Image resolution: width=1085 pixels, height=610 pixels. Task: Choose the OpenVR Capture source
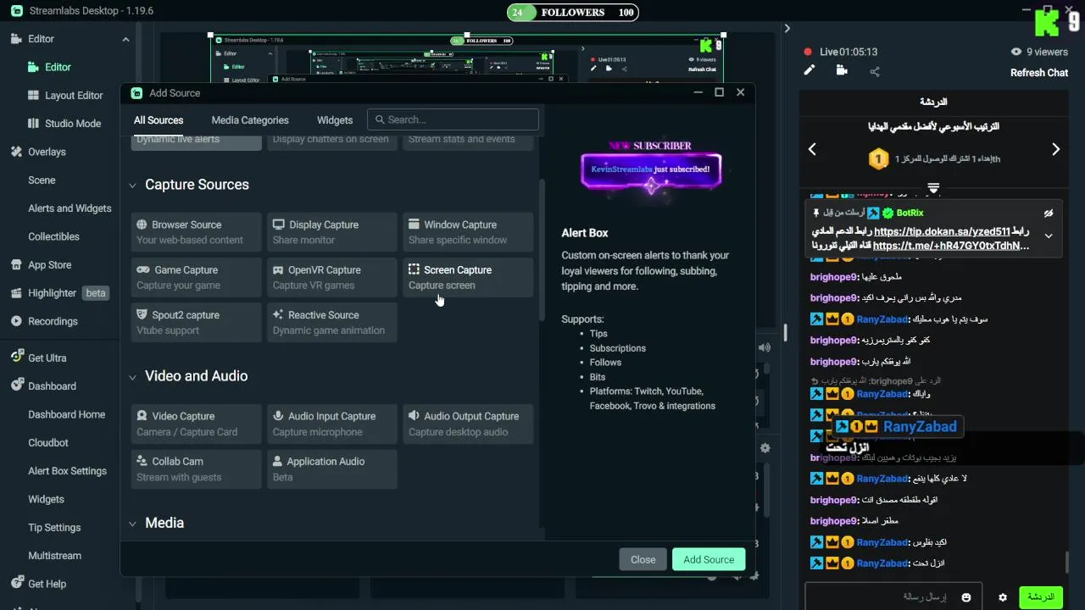(332, 277)
